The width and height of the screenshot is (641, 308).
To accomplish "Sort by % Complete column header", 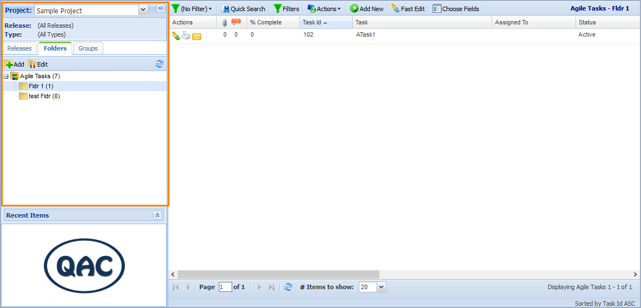I will pyautogui.click(x=273, y=22).
